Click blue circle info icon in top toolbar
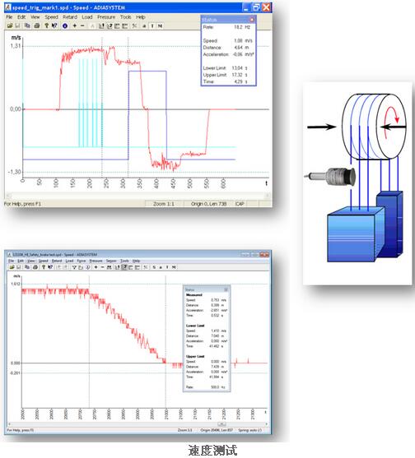 [x=65, y=25]
